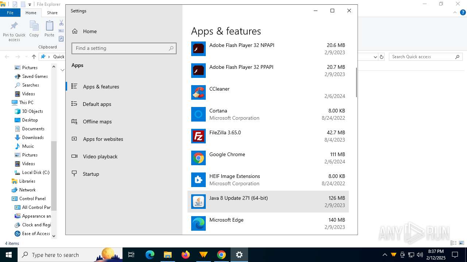Select Saved Games in navigation pane
This screenshot has width=467, height=262.
pyautogui.click(x=35, y=76)
